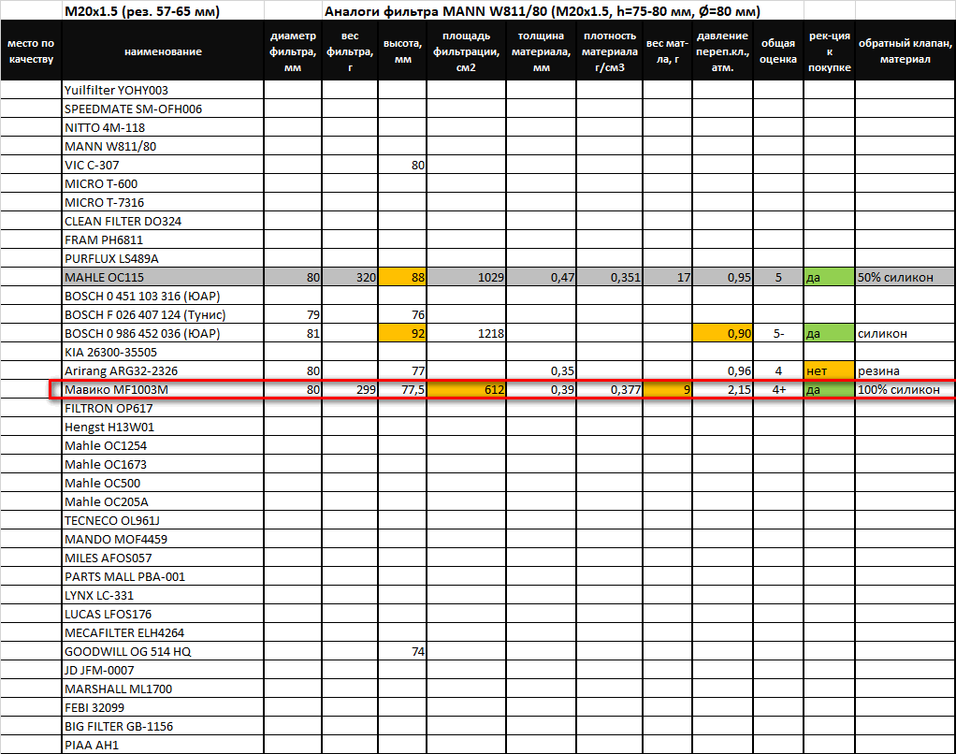The width and height of the screenshot is (956, 754).
Task: Click the "CLEAN FILTER DO324" cell
Action: click(163, 222)
